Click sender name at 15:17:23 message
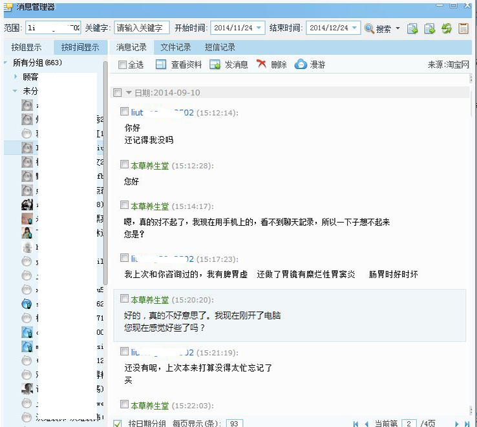This screenshot has width=477, height=427. [162, 259]
